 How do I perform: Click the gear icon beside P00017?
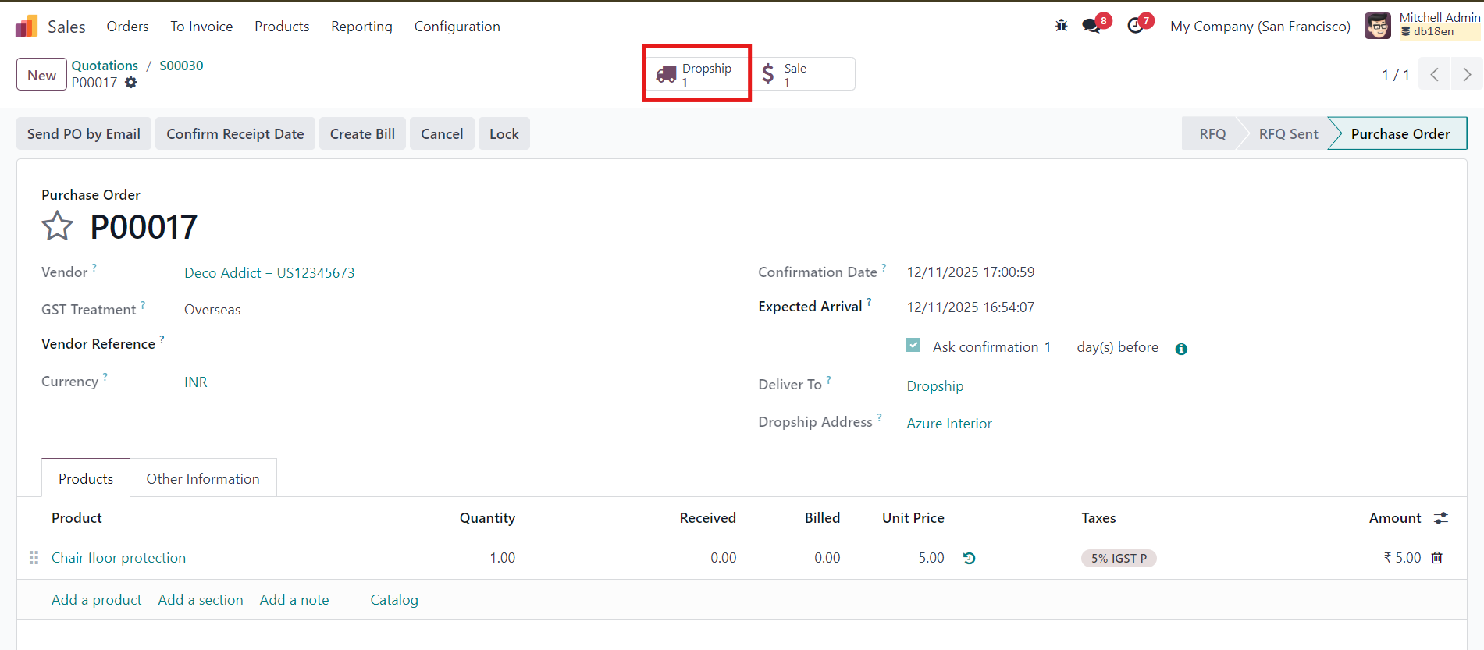click(x=131, y=83)
